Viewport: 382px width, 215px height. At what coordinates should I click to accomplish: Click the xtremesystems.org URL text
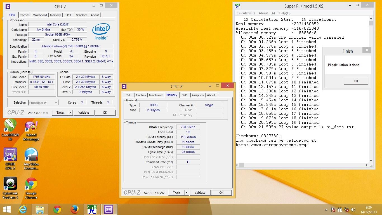click(272, 145)
